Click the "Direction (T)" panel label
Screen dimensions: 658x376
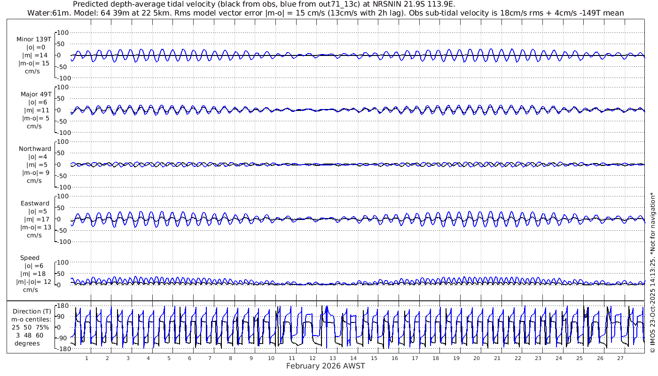(32, 312)
